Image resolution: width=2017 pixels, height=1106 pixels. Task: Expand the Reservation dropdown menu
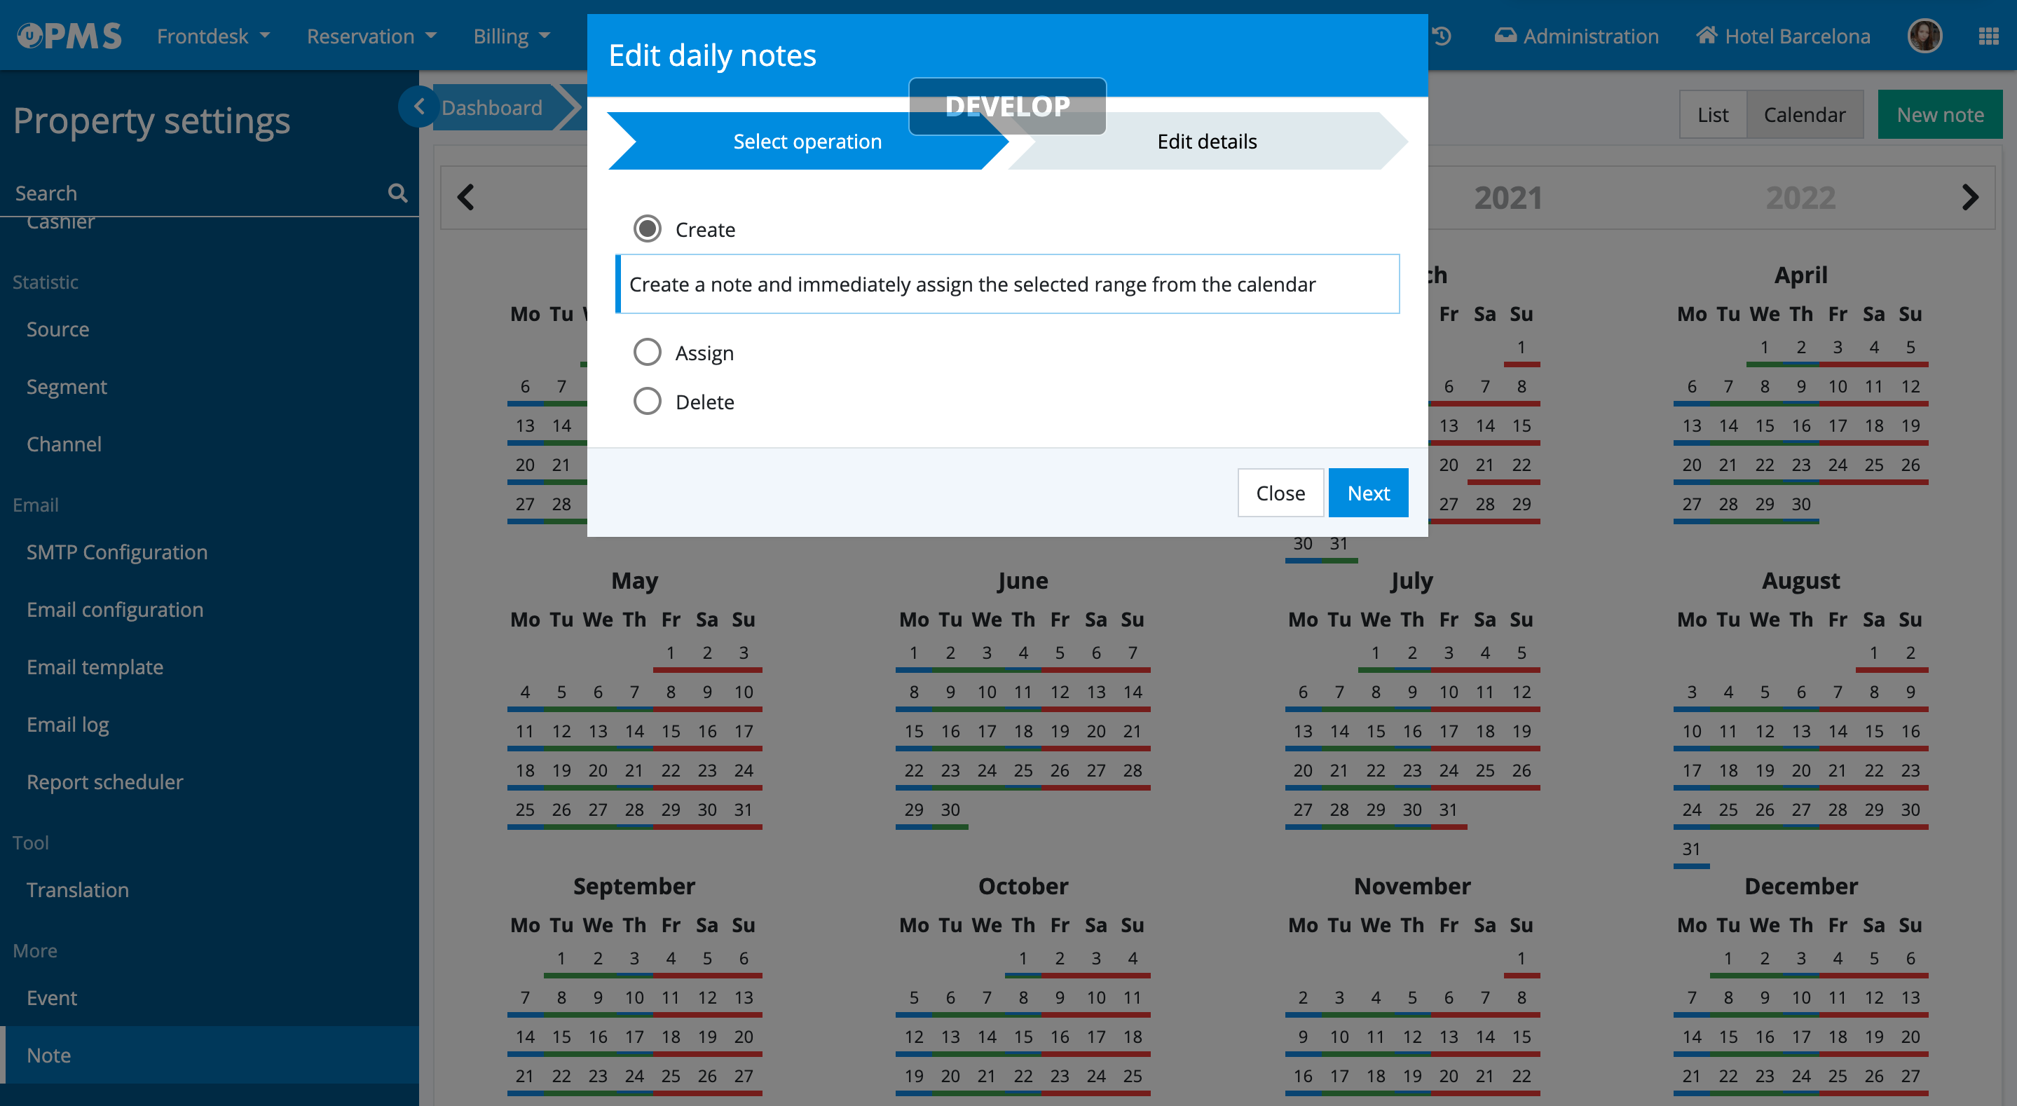pos(371,36)
